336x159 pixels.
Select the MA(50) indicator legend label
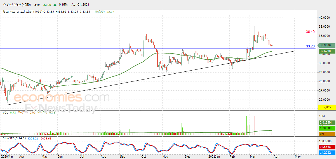click(x=99, y=12)
